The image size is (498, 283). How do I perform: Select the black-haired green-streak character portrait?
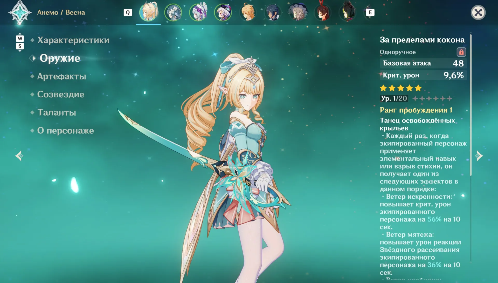point(348,11)
